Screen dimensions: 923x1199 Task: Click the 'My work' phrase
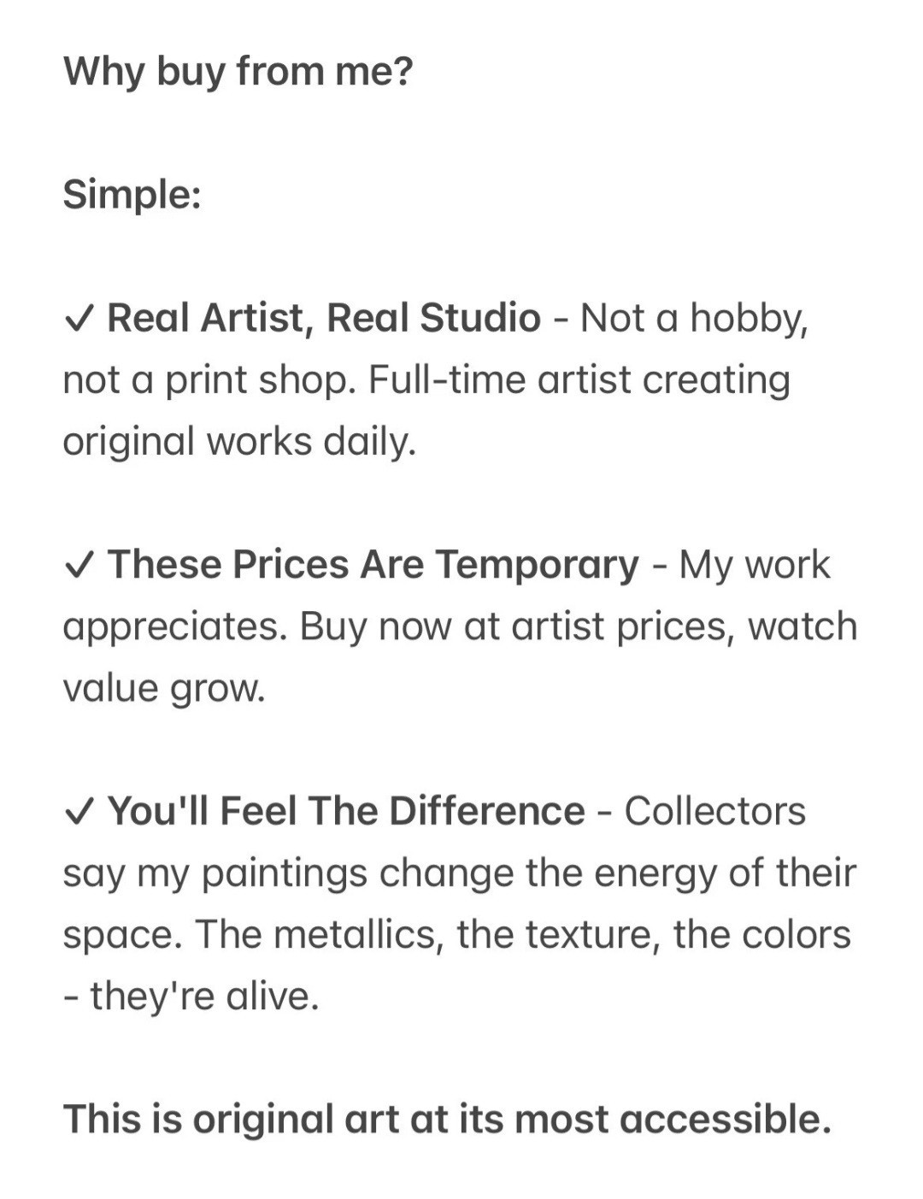755,565
